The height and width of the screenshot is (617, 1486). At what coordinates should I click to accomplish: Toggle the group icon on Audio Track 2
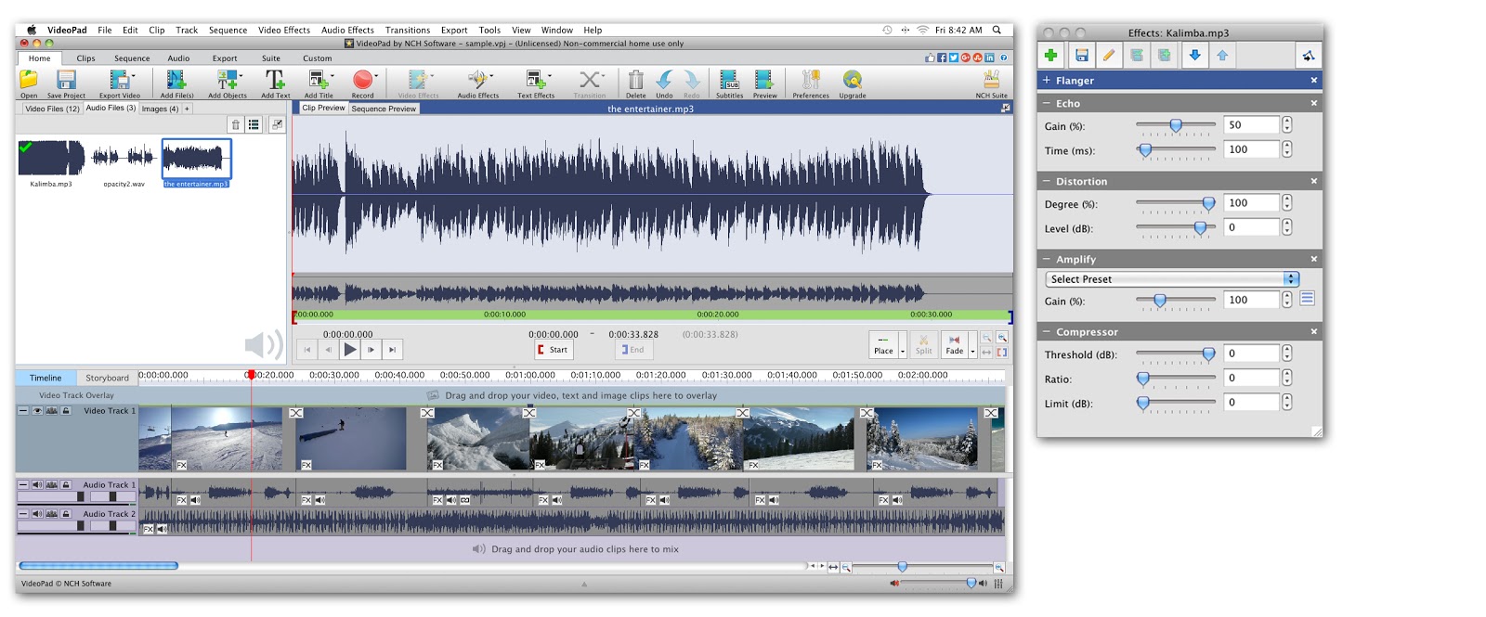point(52,513)
